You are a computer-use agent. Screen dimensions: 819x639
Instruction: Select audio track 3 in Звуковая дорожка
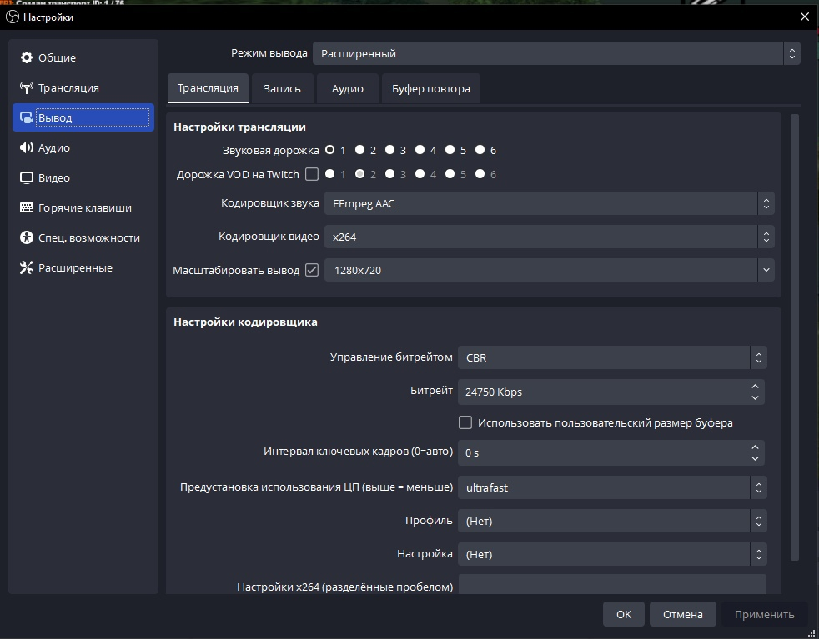click(x=389, y=150)
